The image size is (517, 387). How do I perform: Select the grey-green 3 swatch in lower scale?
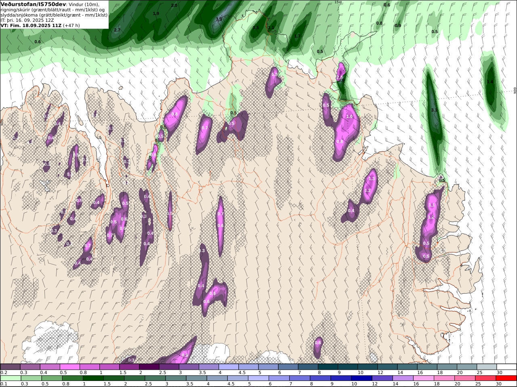pyautogui.click(x=176, y=378)
